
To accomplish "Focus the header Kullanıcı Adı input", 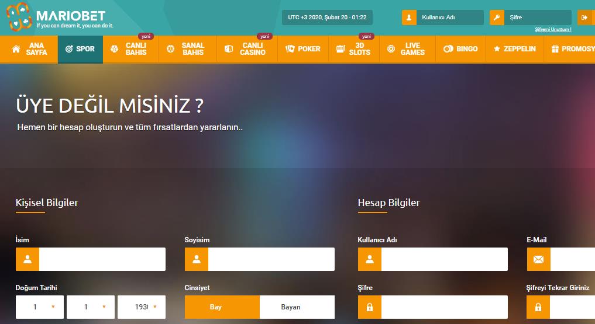I will click(x=450, y=18).
